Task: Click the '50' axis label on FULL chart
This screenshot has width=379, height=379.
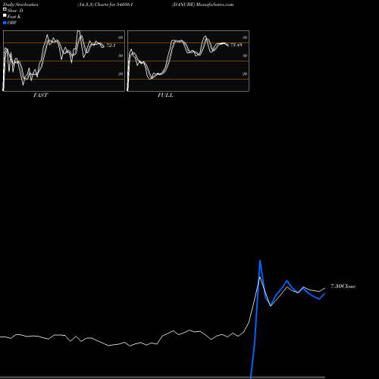Action: point(245,55)
